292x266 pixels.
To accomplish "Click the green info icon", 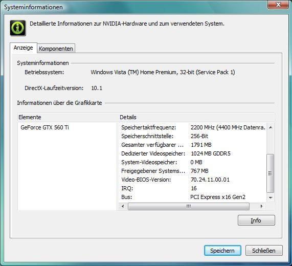I will pyautogui.click(x=18, y=28).
